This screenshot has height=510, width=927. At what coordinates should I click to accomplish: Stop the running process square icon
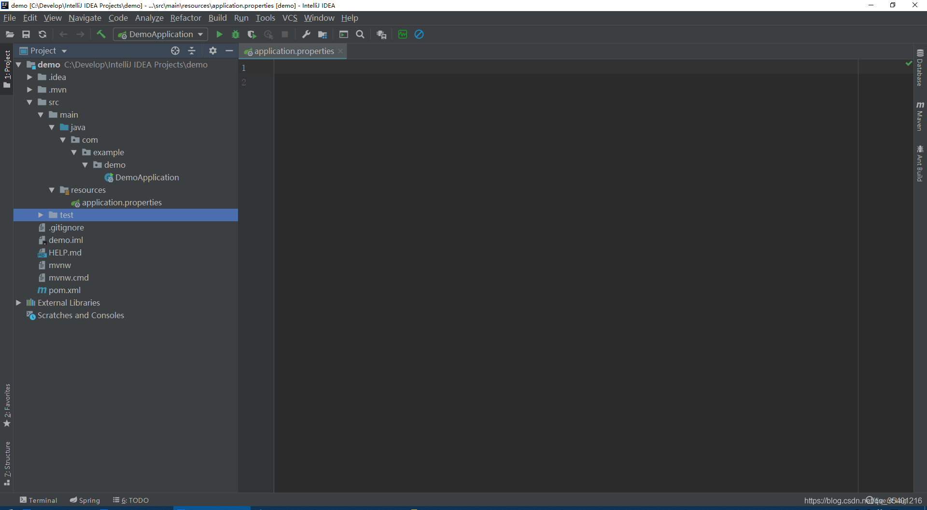285,34
